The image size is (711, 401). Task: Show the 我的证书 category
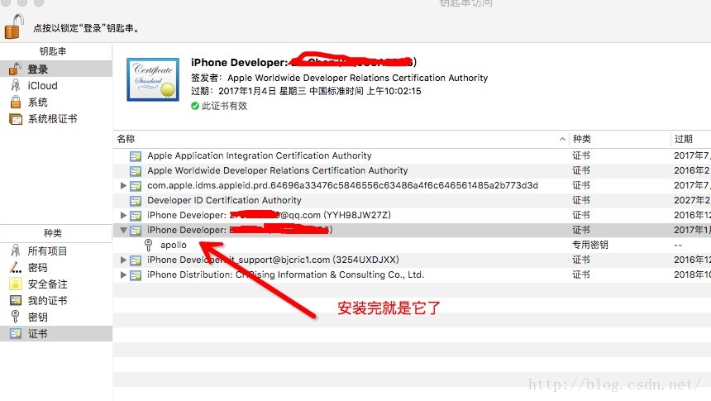[x=55, y=300]
